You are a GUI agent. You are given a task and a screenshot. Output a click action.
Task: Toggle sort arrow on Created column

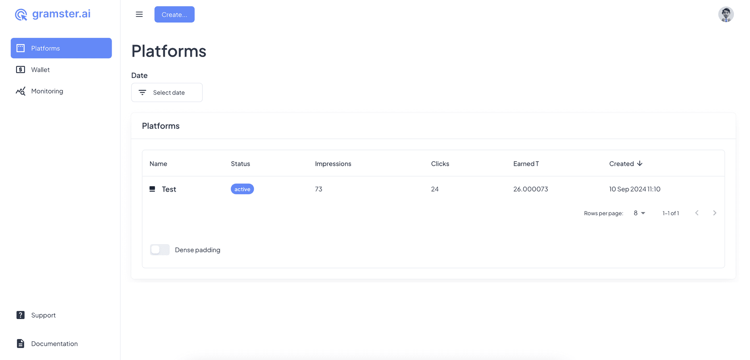pyautogui.click(x=640, y=164)
